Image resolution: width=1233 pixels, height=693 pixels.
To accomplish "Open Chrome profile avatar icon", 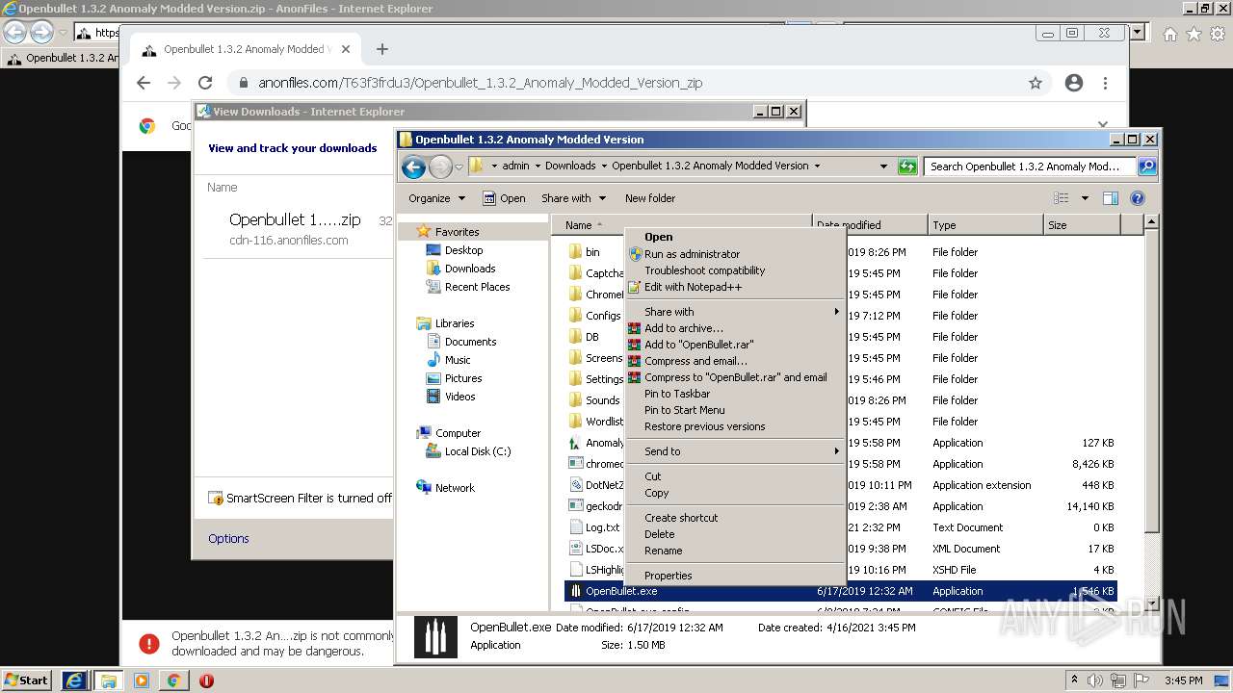I will click(x=1074, y=83).
